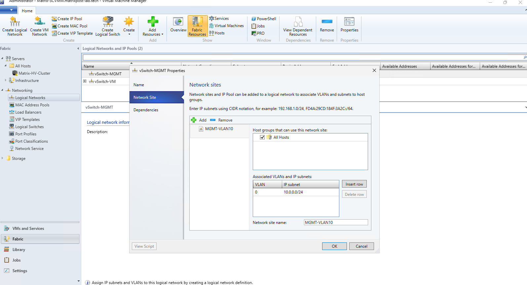Screen dimensions: 527x285
Task: Switch to Jobs workspace
Action: (40, 260)
